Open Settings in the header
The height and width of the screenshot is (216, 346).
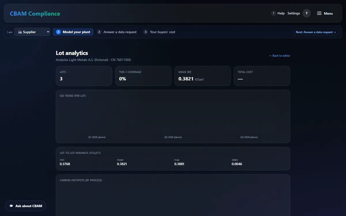click(294, 13)
